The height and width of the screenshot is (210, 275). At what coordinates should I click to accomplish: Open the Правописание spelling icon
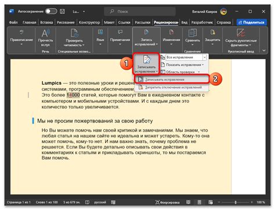click(21, 32)
